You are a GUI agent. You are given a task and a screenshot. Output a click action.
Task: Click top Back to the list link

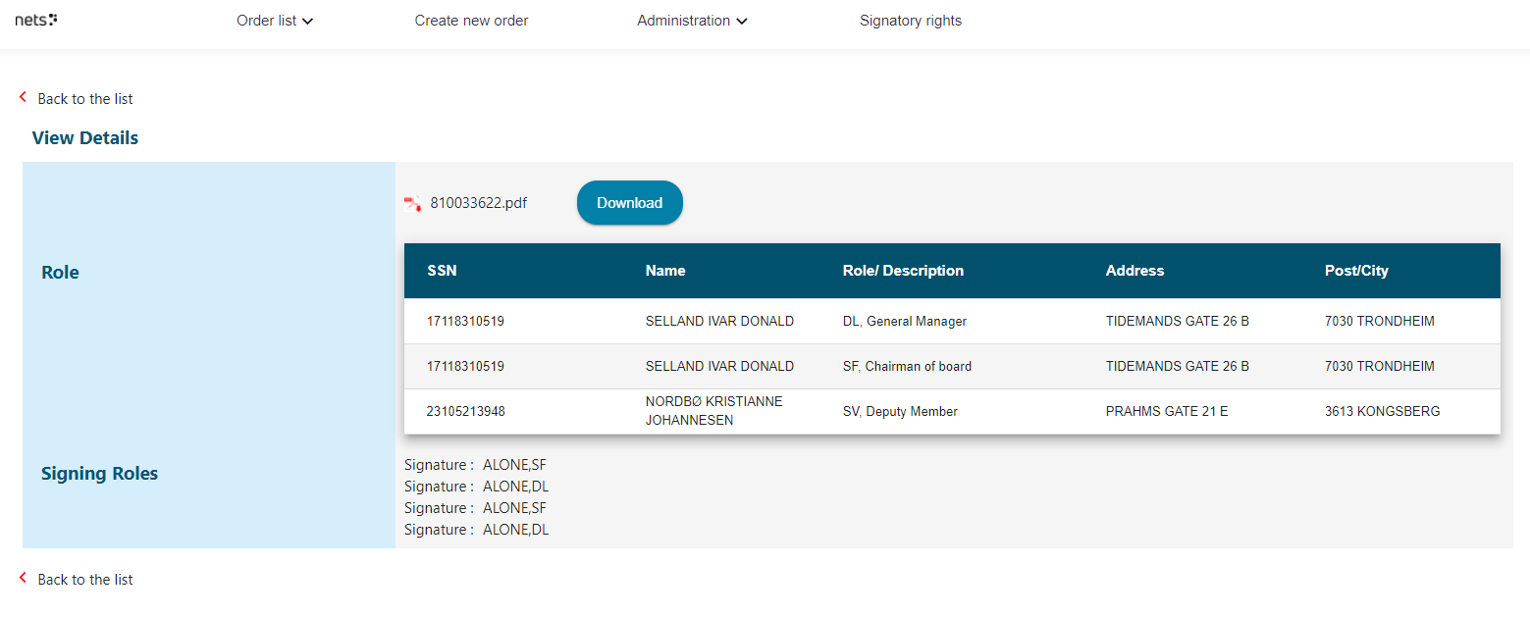coord(85,99)
